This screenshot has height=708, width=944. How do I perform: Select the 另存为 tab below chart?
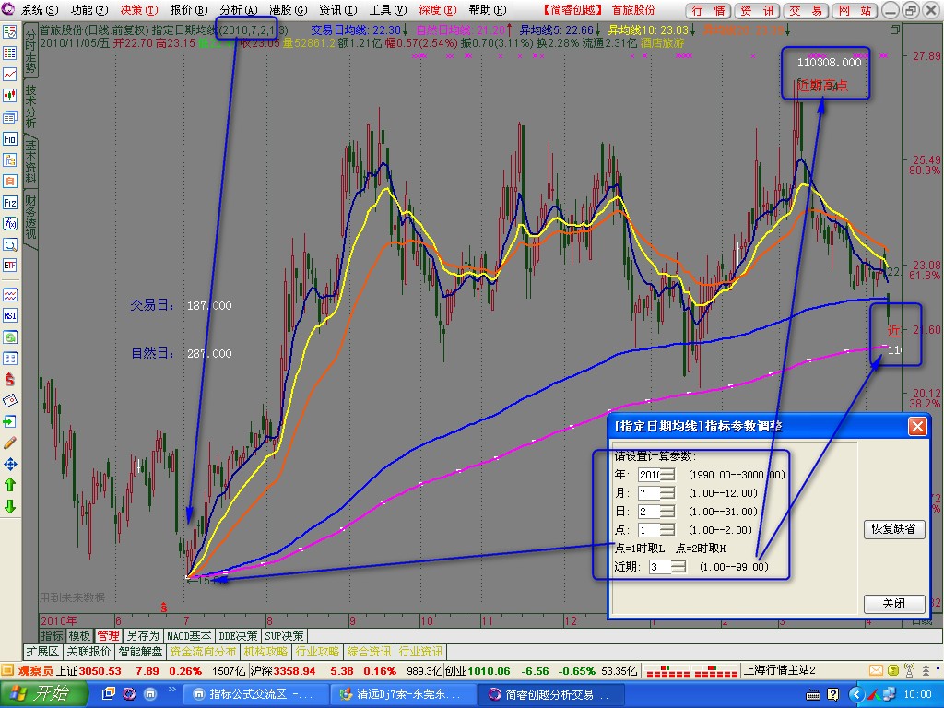point(143,636)
